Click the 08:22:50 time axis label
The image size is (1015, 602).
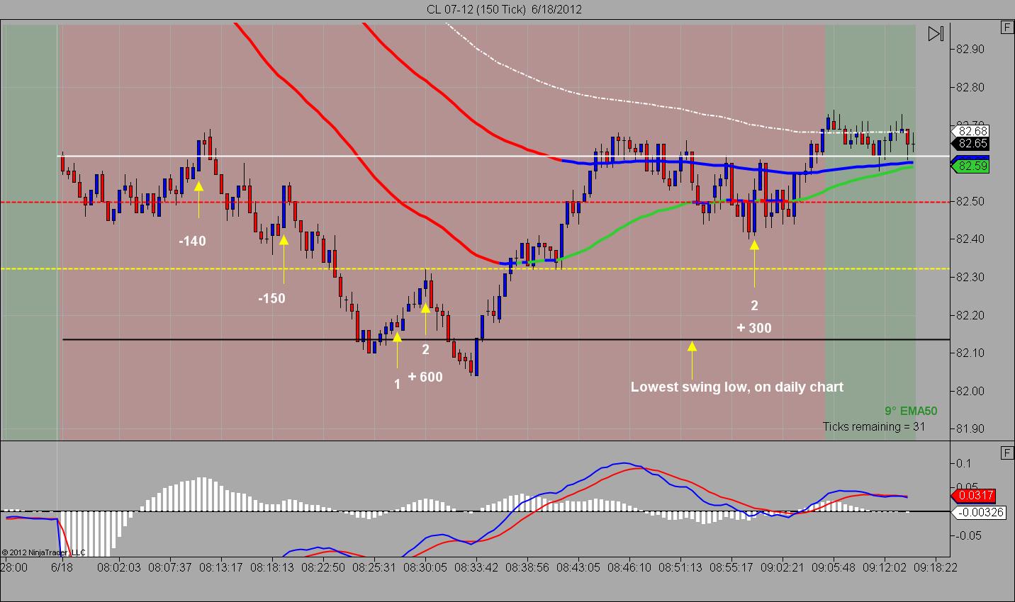click(323, 567)
